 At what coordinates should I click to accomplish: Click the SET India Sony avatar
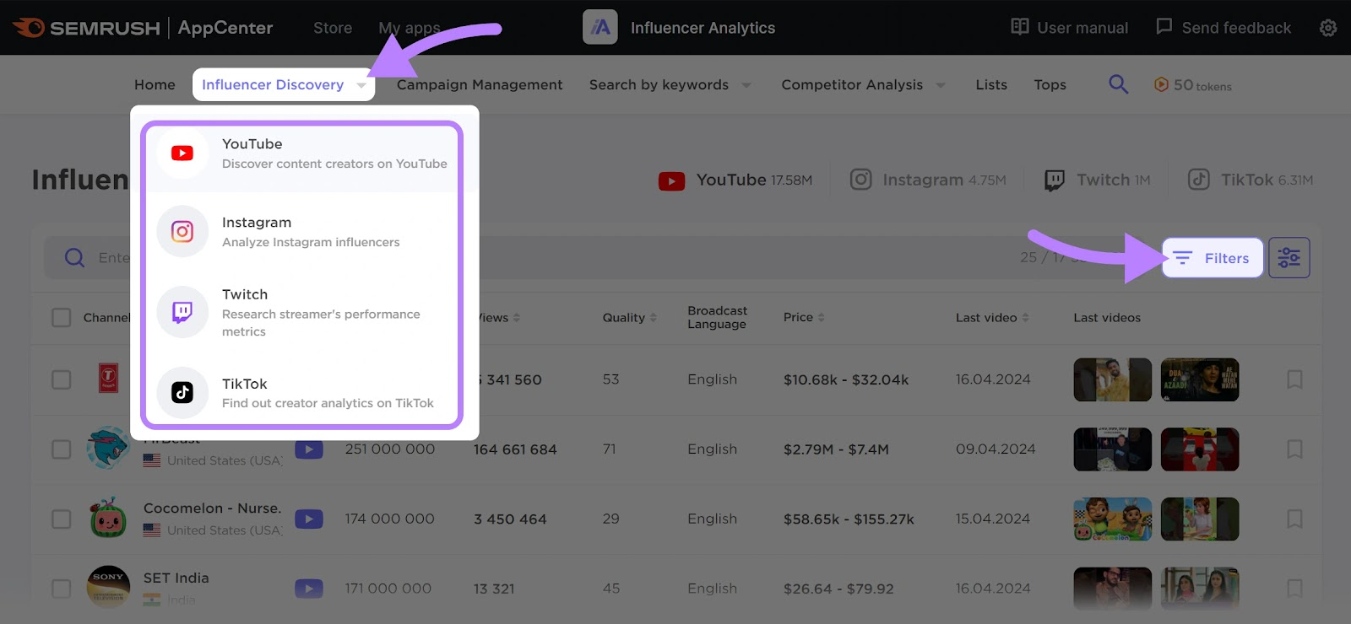108,587
